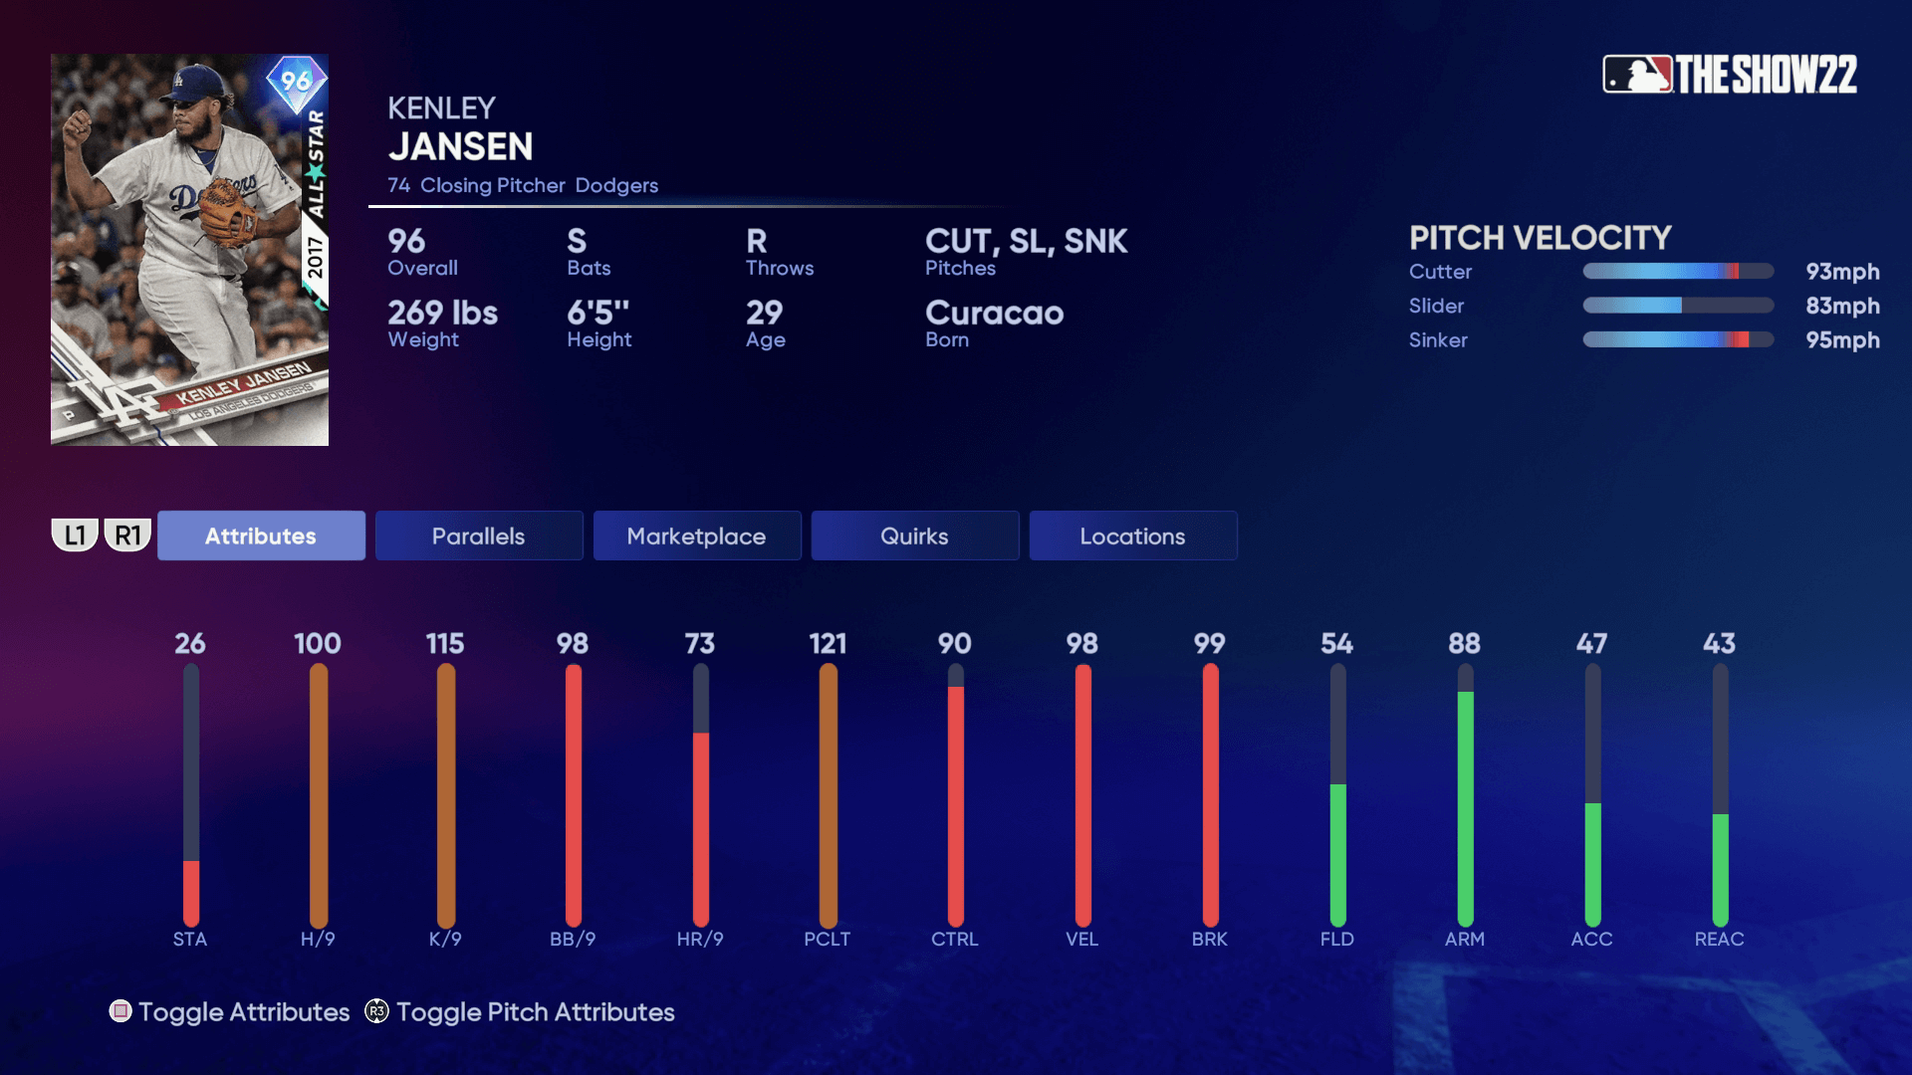Toggle Attributes display with L1 button

74,536
